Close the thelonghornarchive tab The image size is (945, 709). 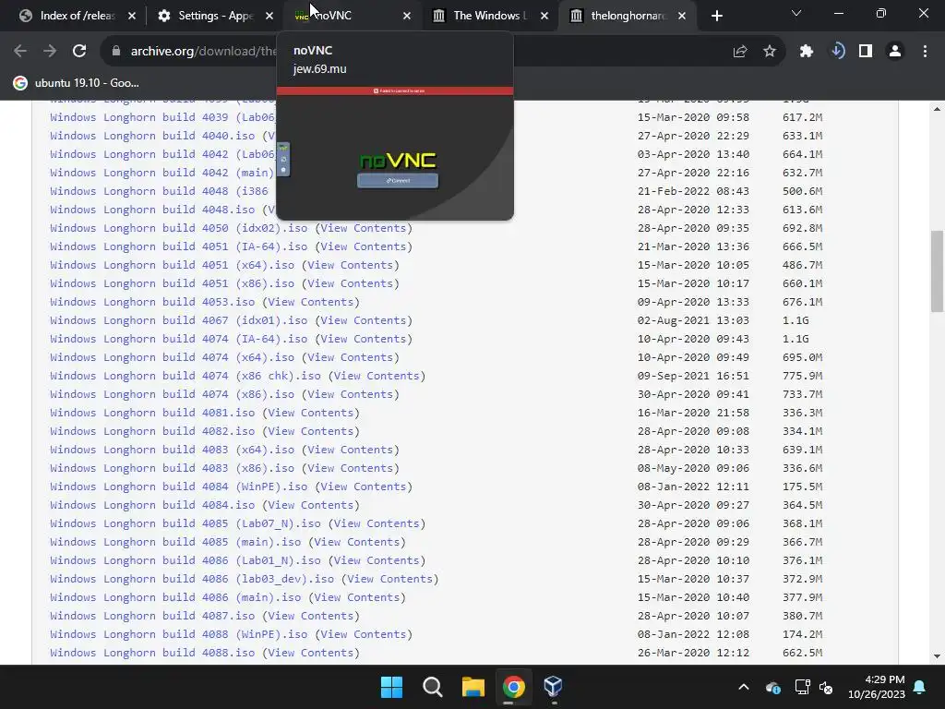(x=682, y=16)
